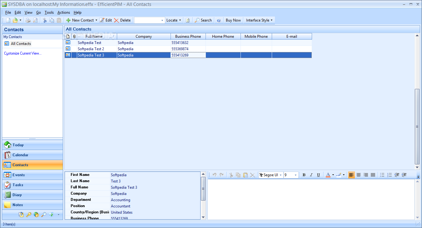
Task: Set align left paragraph
Action: pyautogui.click(x=352, y=175)
